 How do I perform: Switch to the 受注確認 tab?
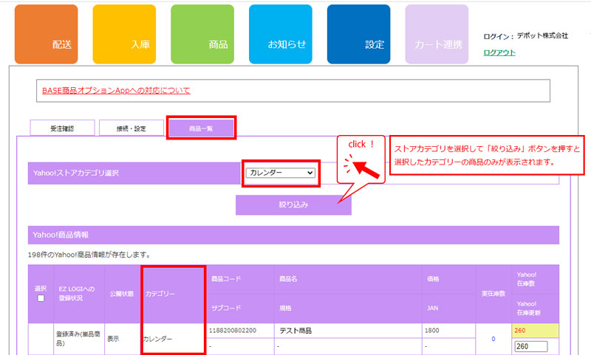tap(62, 128)
